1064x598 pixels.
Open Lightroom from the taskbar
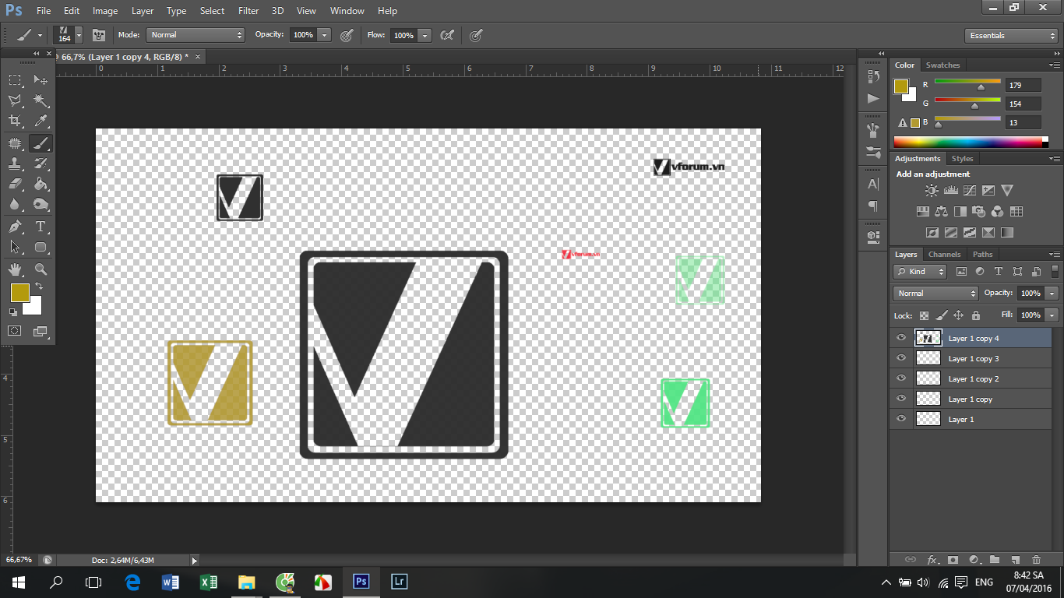tap(399, 582)
